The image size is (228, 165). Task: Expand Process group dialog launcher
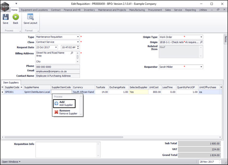coord(20,31)
